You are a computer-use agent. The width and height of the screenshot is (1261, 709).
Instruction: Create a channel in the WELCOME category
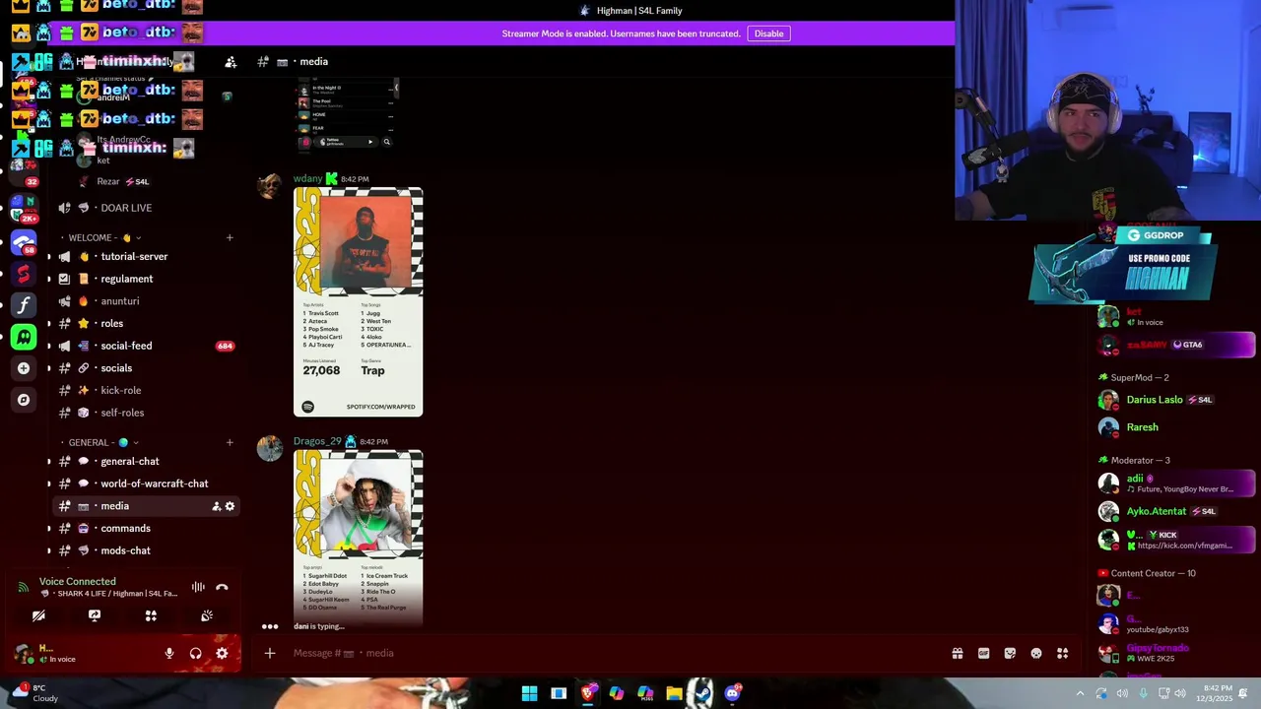(230, 237)
